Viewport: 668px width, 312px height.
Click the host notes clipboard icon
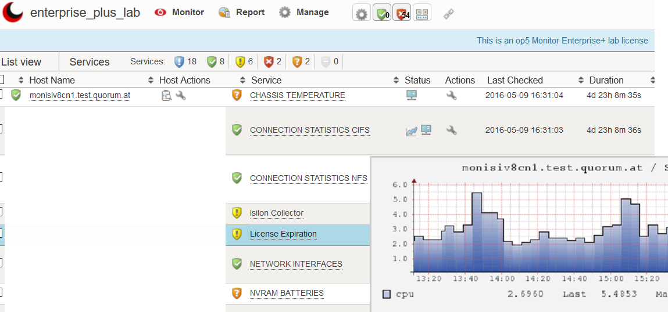[x=167, y=95]
